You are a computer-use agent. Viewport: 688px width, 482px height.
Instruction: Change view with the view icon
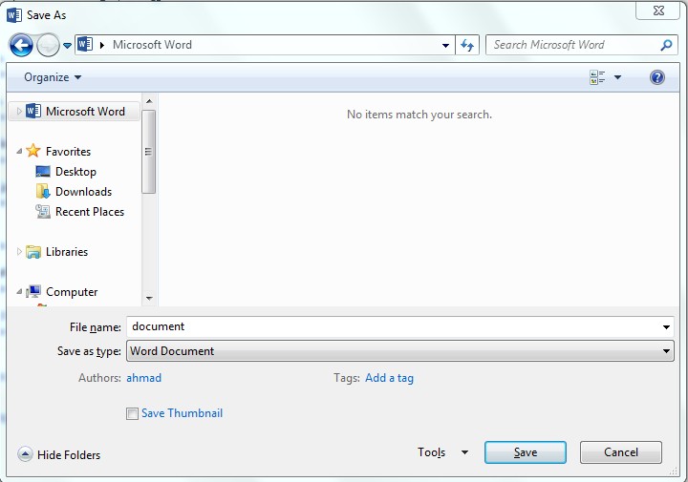click(x=597, y=77)
